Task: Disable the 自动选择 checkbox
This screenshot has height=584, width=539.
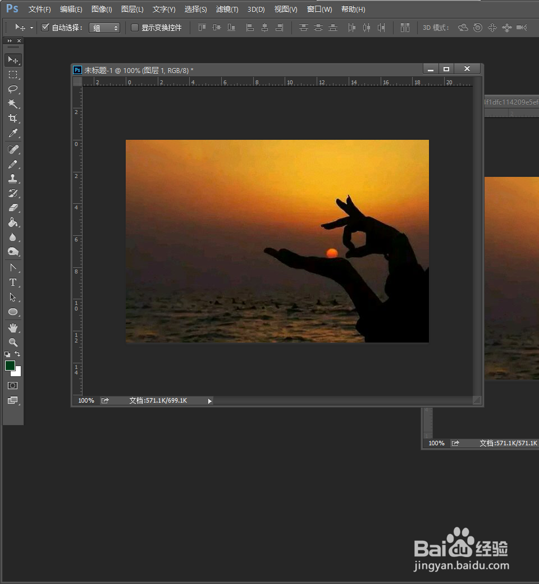Action: (x=45, y=27)
